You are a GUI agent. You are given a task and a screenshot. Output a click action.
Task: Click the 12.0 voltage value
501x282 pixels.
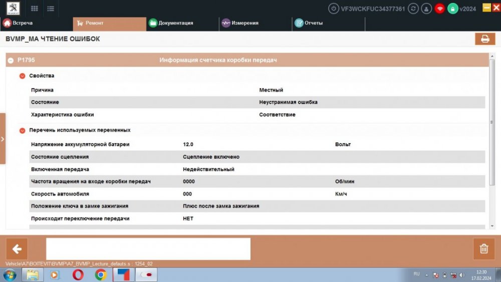188,144
